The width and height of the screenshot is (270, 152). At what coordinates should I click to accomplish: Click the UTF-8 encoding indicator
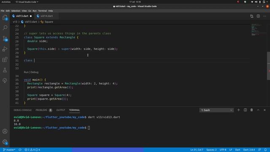[223, 150]
